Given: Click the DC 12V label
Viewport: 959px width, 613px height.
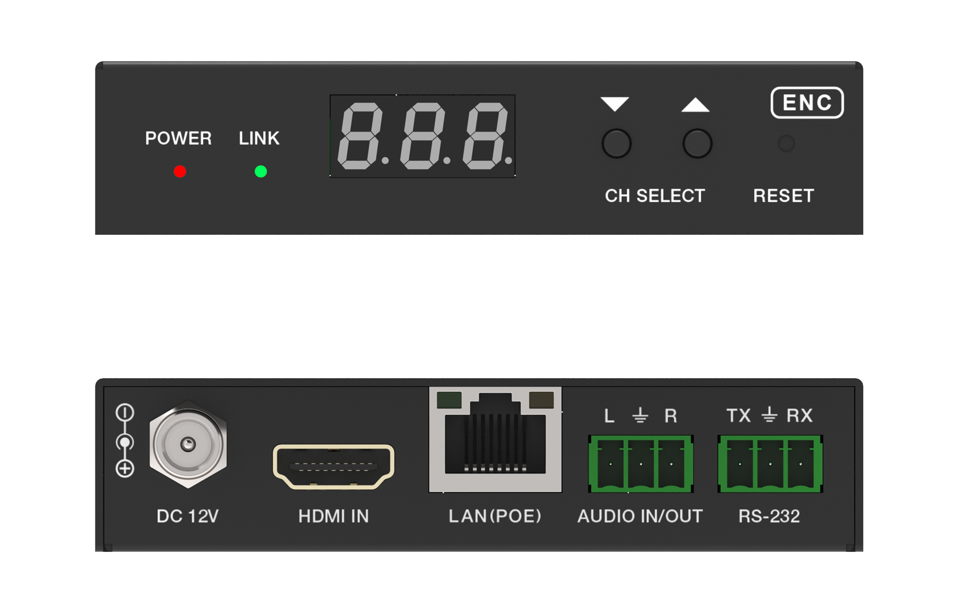Looking at the screenshot, I should 188,516.
